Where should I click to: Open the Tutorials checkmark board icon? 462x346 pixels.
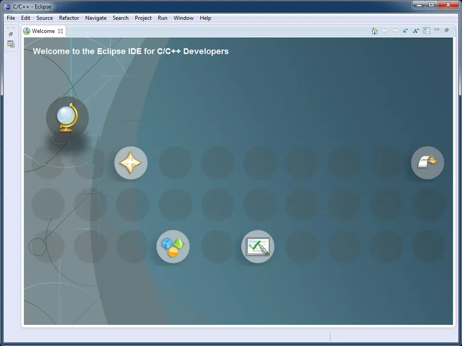tap(258, 247)
